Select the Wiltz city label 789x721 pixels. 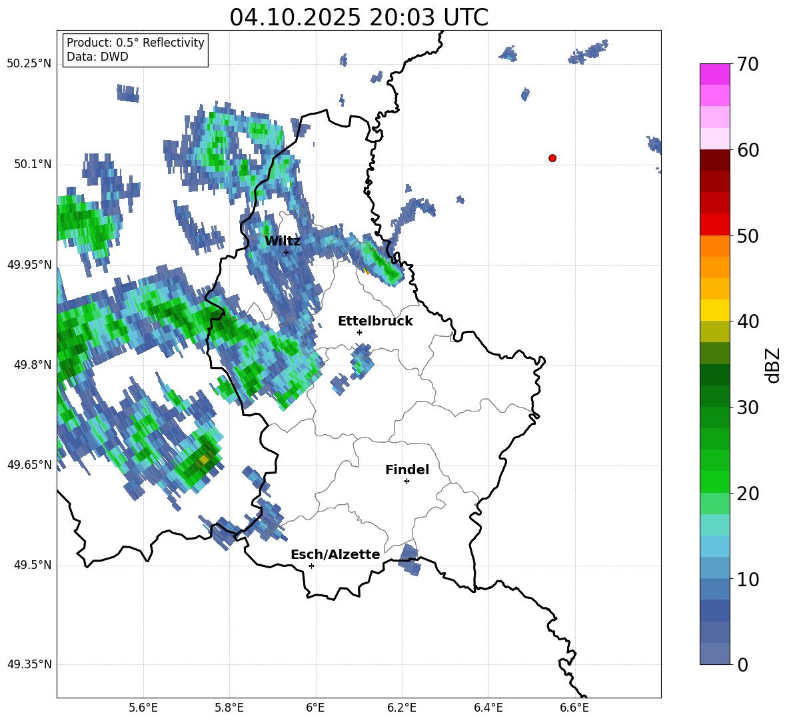283,241
